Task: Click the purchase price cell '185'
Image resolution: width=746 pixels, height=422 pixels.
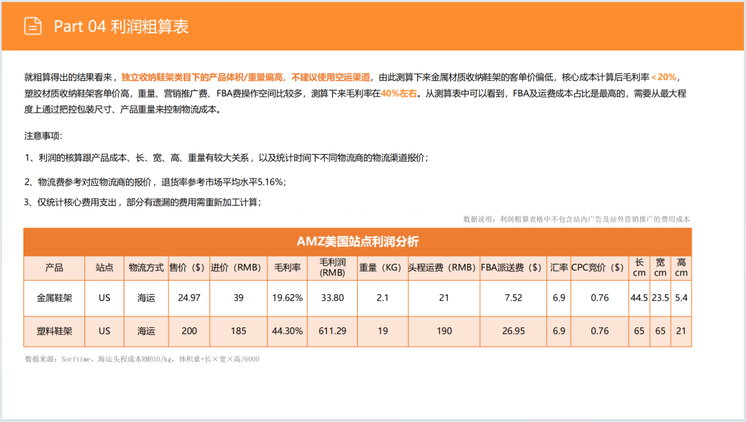Action: coord(238,331)
